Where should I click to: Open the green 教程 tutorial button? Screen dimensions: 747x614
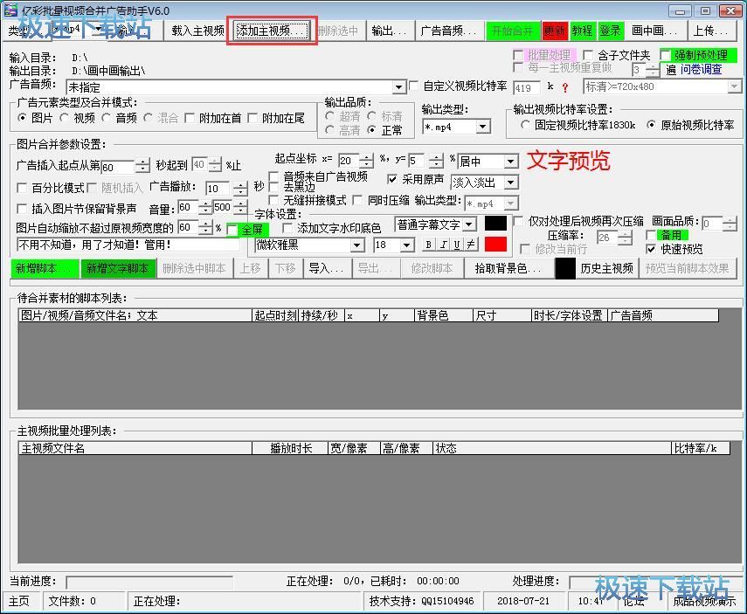point(582,31)
